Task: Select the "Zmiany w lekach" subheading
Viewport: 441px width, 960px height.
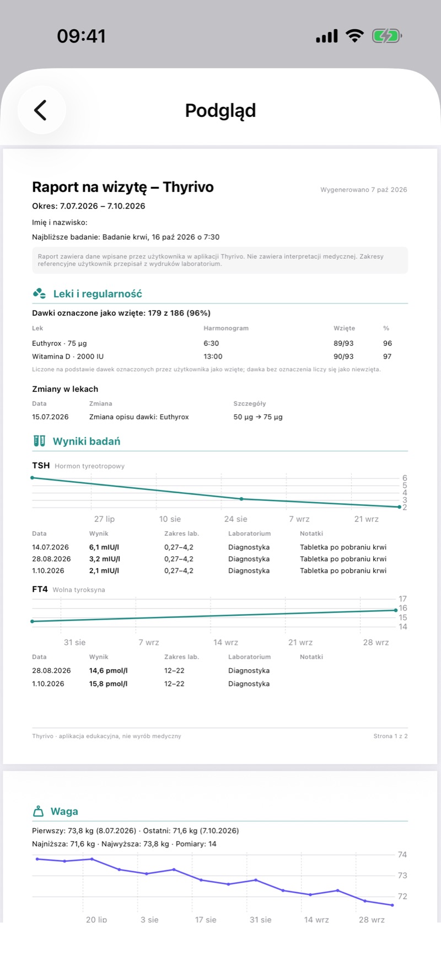Action: (65, 389)
